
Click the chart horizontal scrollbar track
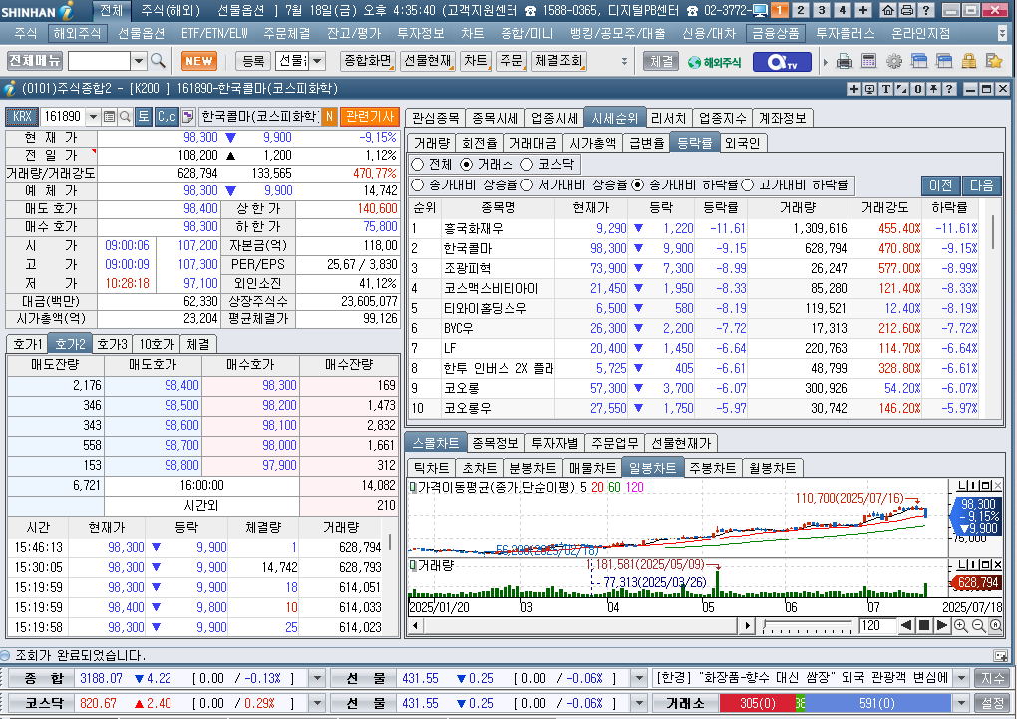tap(580, 626)
